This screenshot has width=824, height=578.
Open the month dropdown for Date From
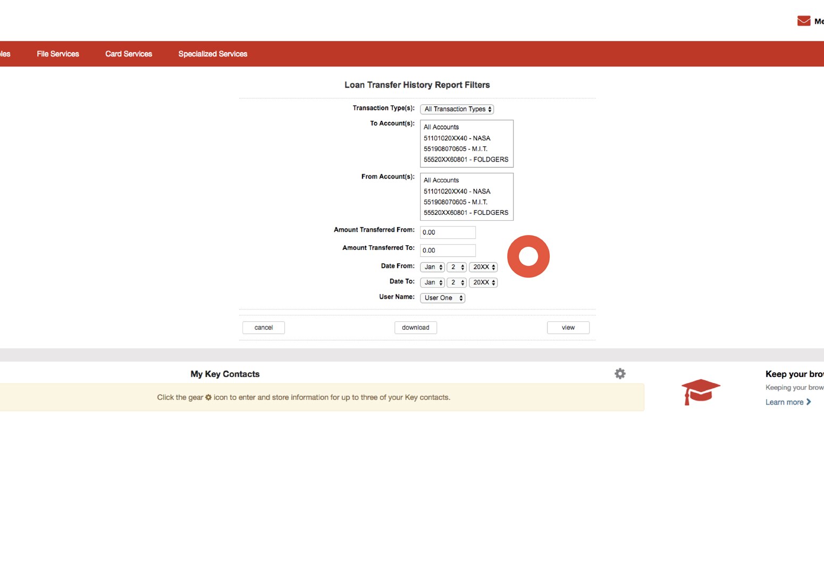point(432,267)
